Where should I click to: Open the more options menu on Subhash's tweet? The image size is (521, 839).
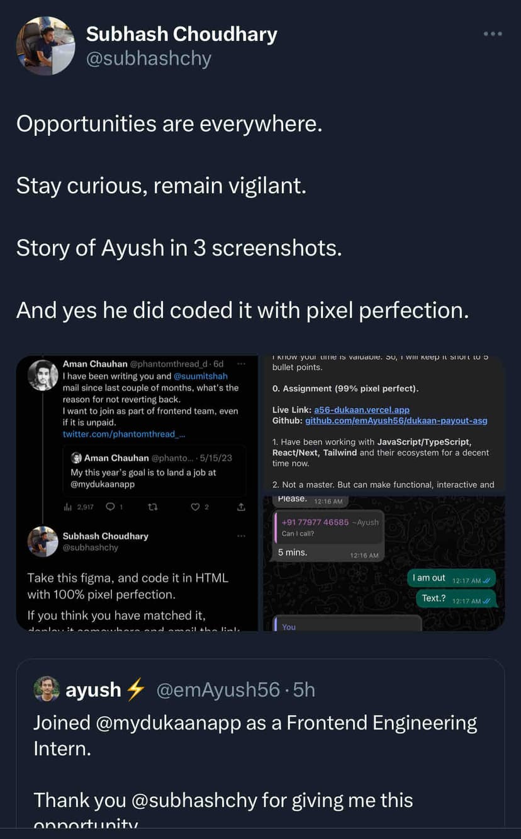pos(493,34)
